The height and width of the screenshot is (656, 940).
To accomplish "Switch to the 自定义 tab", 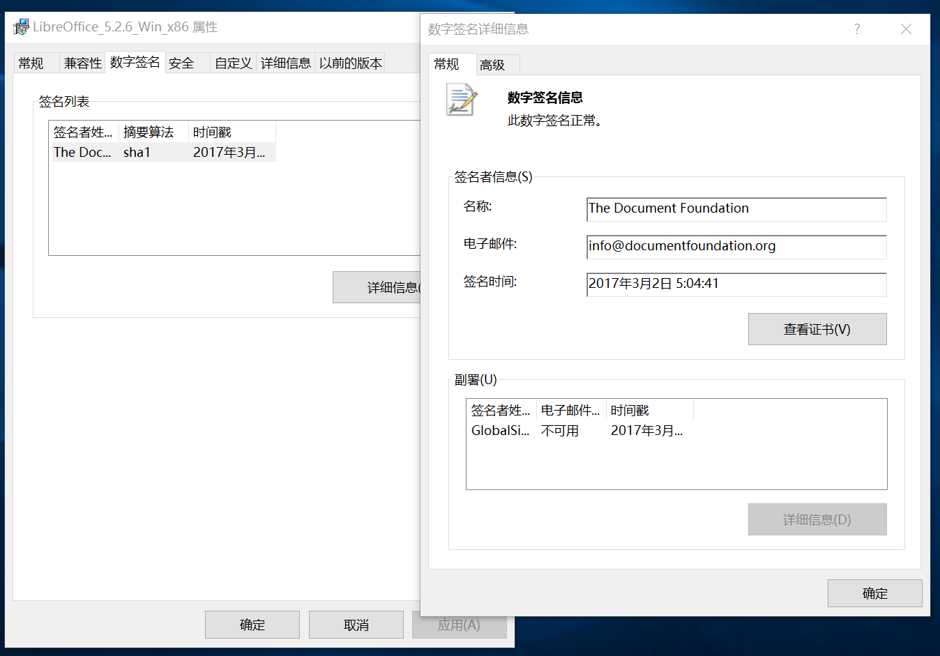I will (x=233, y=63).
